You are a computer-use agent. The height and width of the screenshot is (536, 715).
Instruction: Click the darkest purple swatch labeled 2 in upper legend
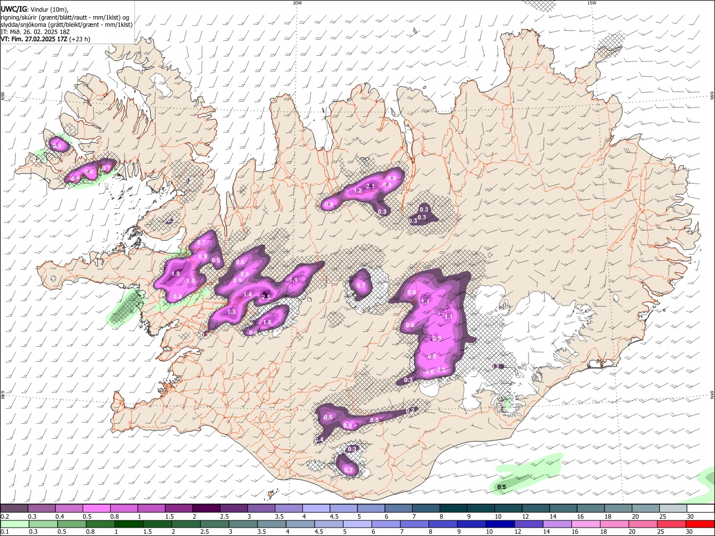pos(206,509)
